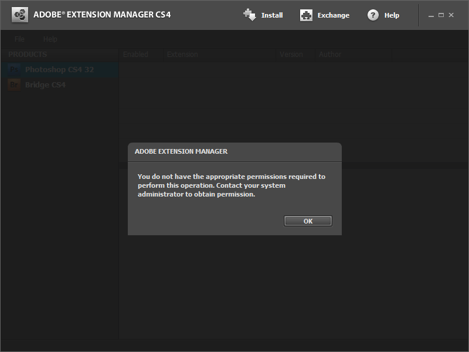Screen dimensions: 469x352
Task: Click the Version column header
Action: [x=291, y=55]
